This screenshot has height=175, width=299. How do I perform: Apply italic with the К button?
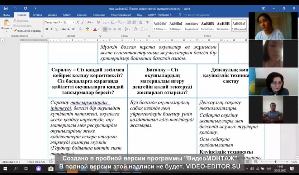pos(51,29)
